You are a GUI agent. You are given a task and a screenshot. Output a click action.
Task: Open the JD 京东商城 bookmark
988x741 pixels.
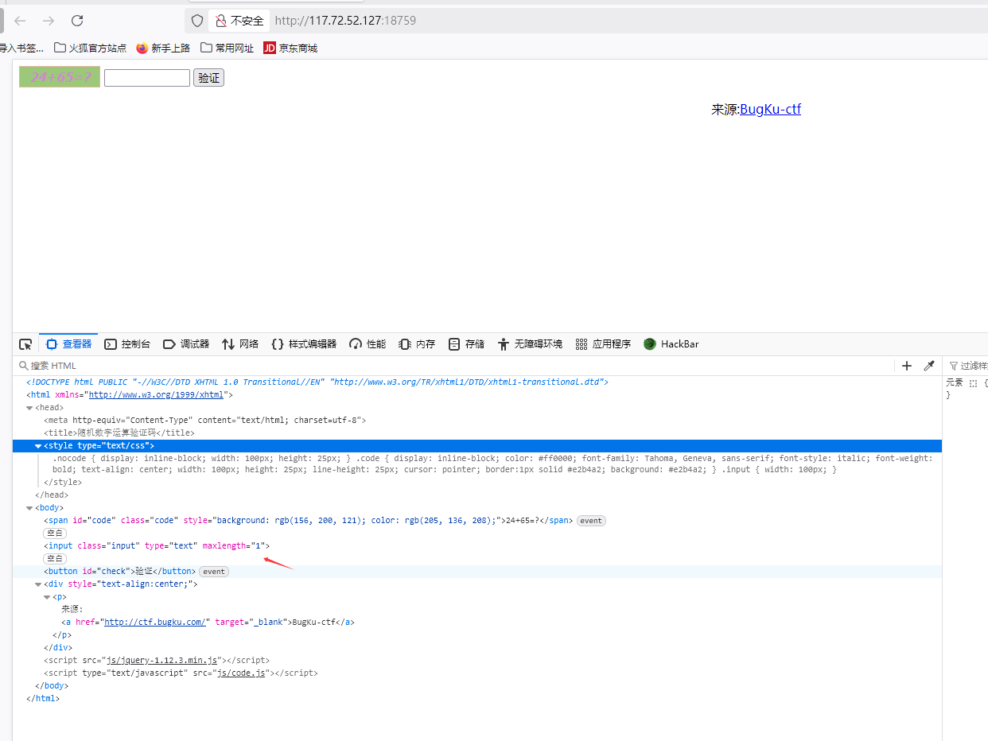(x=290, y=48)
